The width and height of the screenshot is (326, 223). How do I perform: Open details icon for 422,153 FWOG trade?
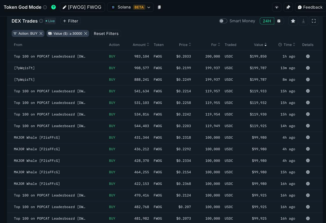pyautogui.click(x=308, y=184)
